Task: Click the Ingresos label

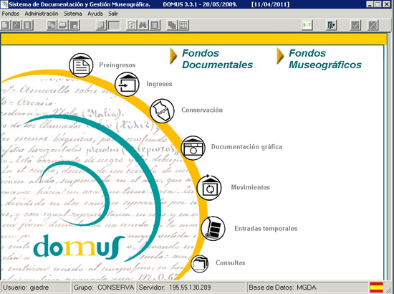Action: point(159,84)
